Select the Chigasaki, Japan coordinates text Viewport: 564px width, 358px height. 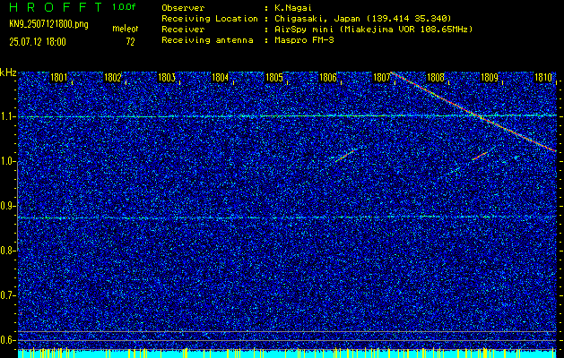pos(363,18)
